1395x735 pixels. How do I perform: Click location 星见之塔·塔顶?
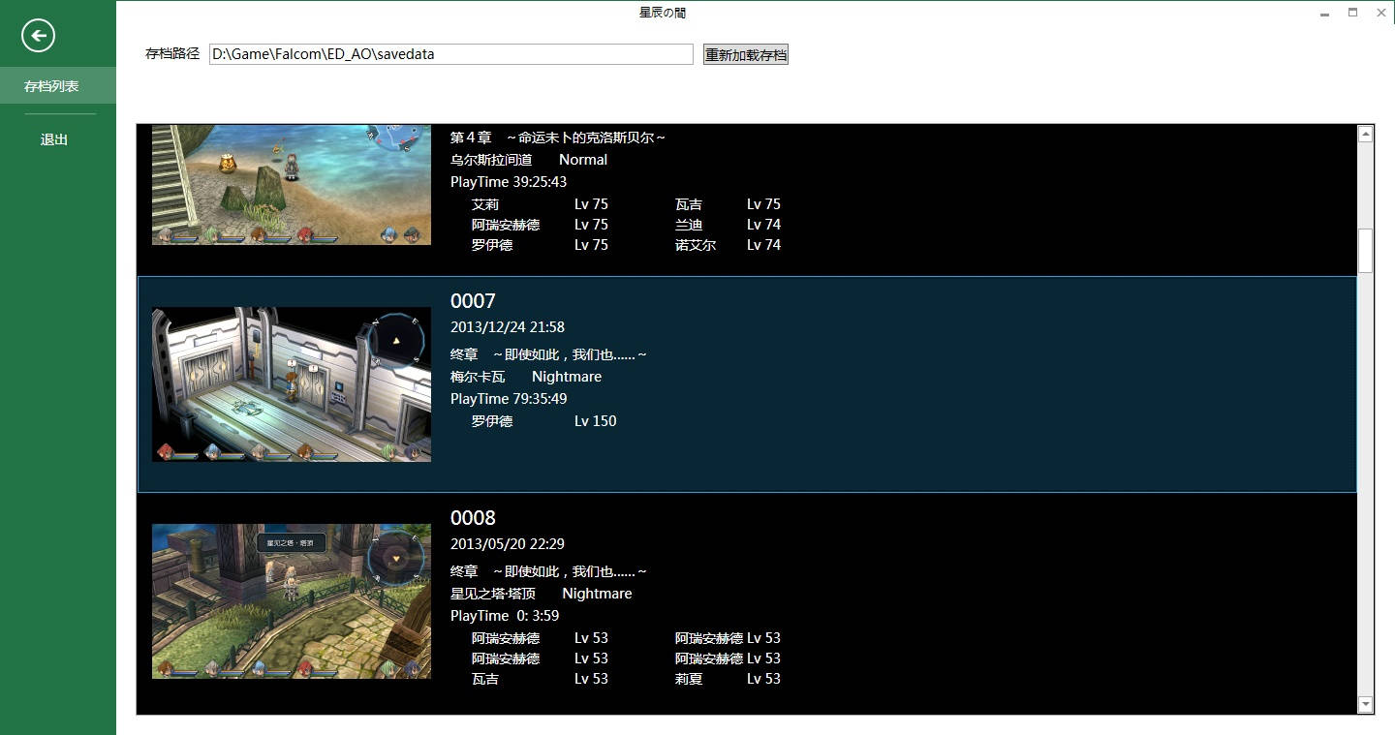493,594
